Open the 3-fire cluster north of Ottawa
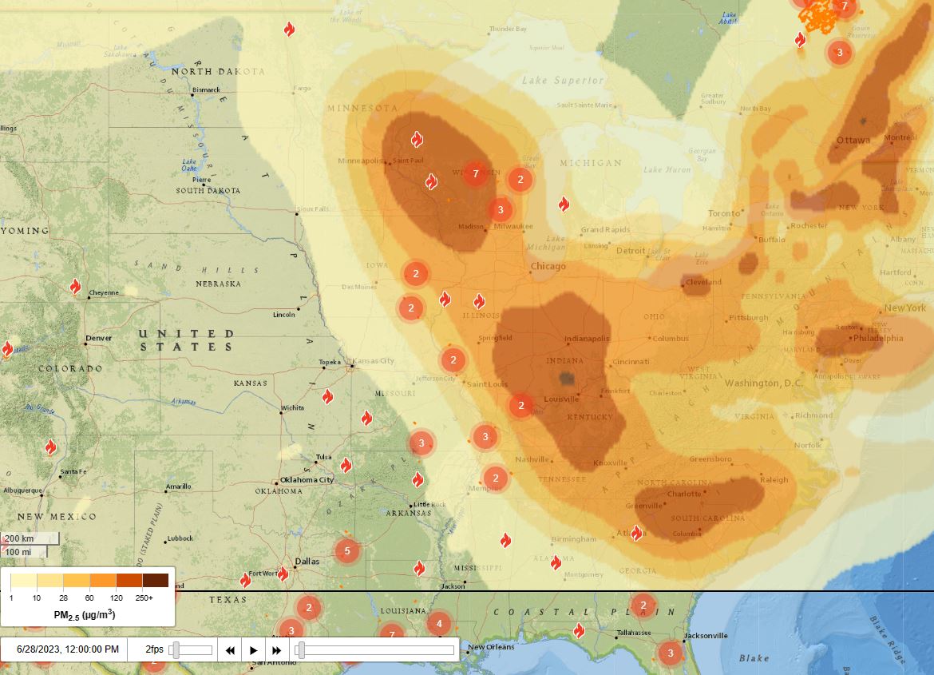Screen dimensions: 934x675 coord(840,53)
